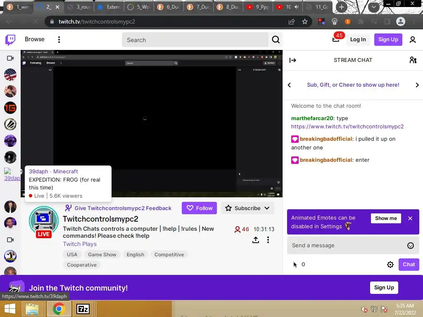The image size is (423, 317).
Task: Show previous item in chat gift banner
Action: (x=289, y=85)
